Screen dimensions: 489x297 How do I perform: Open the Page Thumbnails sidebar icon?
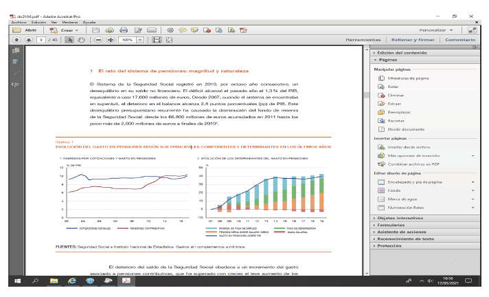click(16, 51)
